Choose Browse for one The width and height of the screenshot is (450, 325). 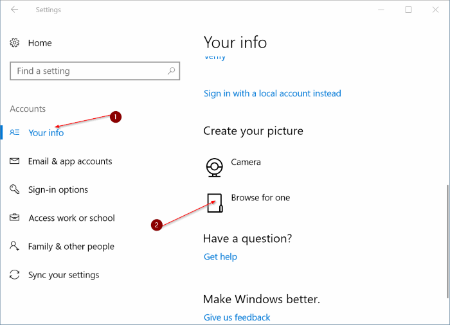260,198
